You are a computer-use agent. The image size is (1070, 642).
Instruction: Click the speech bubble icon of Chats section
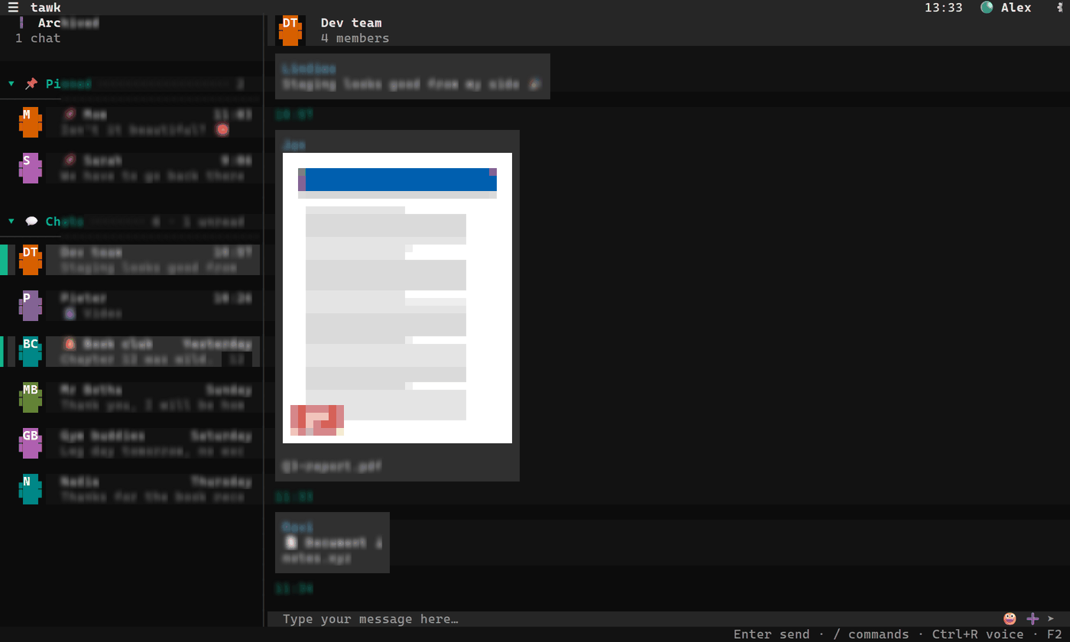point(31,221)
